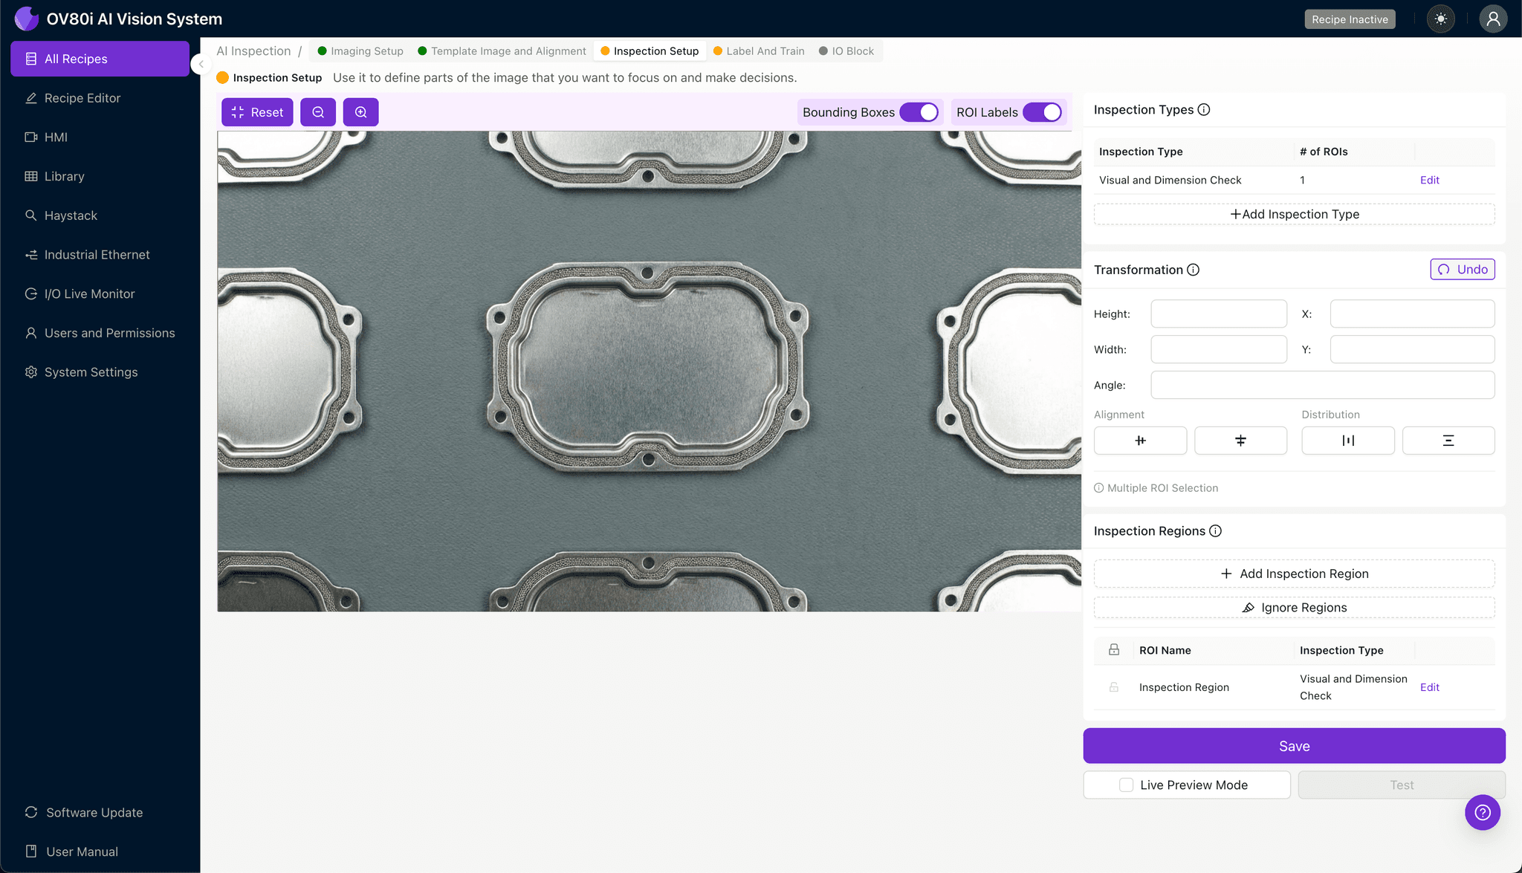Click the zoom out magnifier icon
Viewport: 1522px width, 873px height.
tap(318, 112)
